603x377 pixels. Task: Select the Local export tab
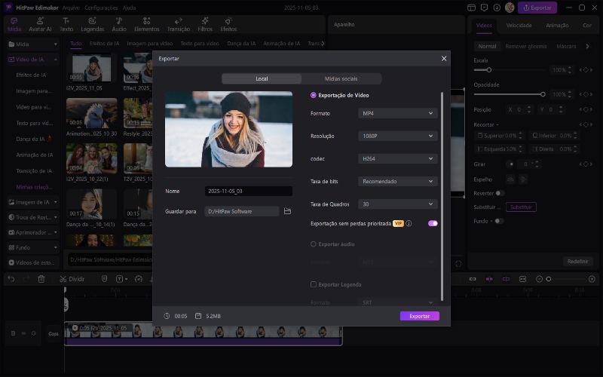pos(262,78)
